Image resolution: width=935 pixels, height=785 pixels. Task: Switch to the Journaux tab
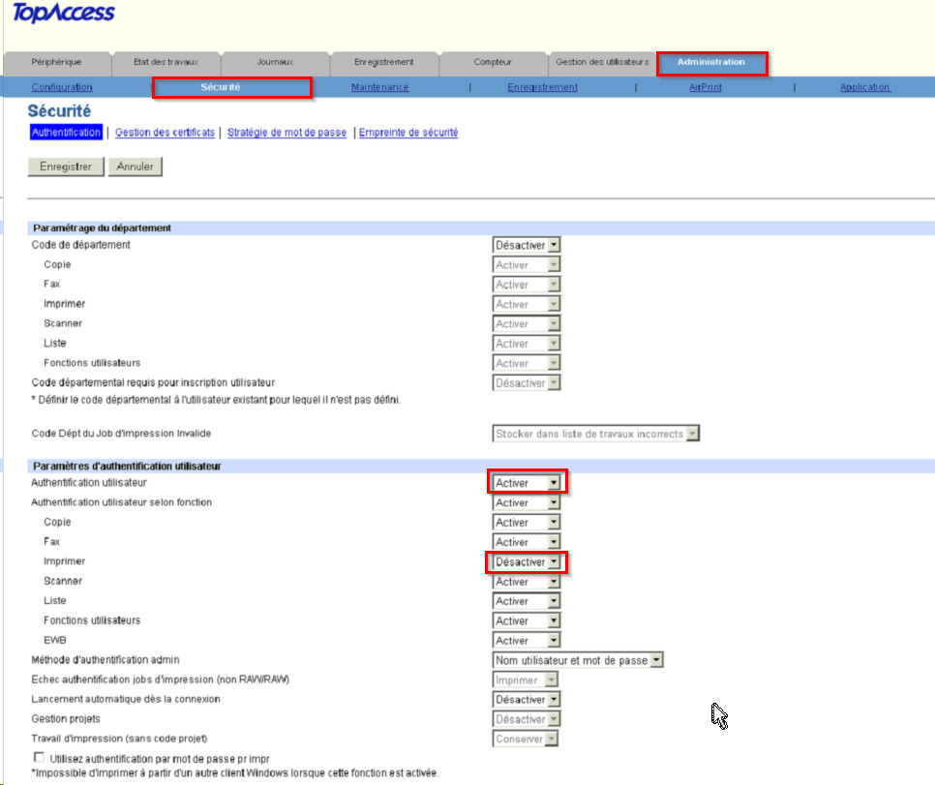(275, 62)
